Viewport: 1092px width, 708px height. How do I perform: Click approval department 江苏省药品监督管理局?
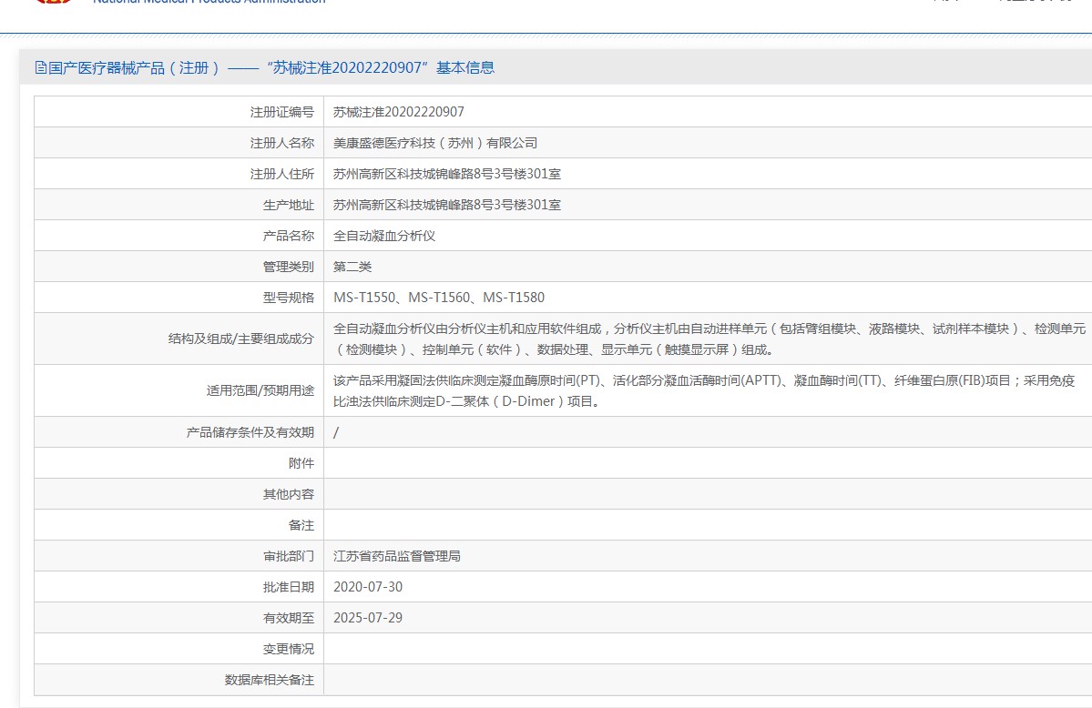(x=397, y=556)
